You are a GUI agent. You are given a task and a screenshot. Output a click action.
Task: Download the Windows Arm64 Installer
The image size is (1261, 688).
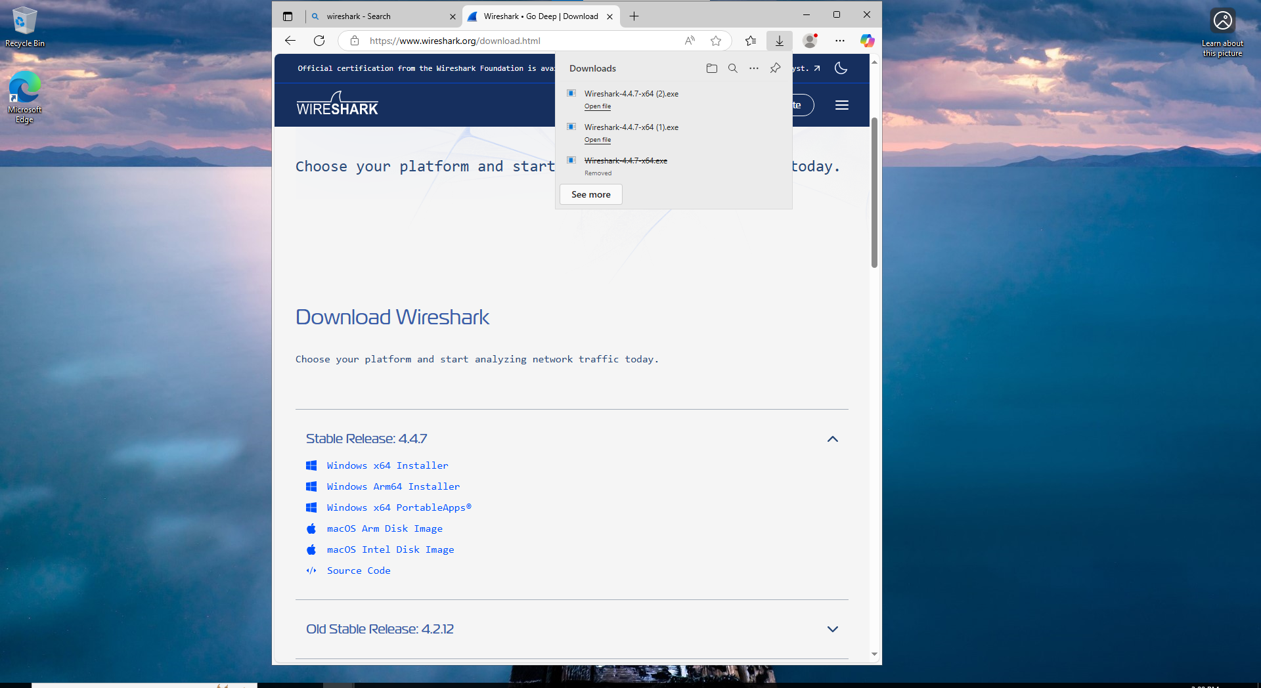(393, 486)
